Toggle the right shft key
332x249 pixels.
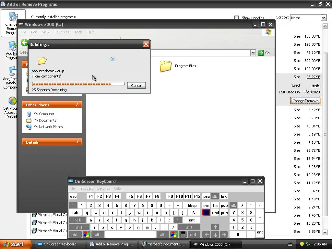click(189, 227)
